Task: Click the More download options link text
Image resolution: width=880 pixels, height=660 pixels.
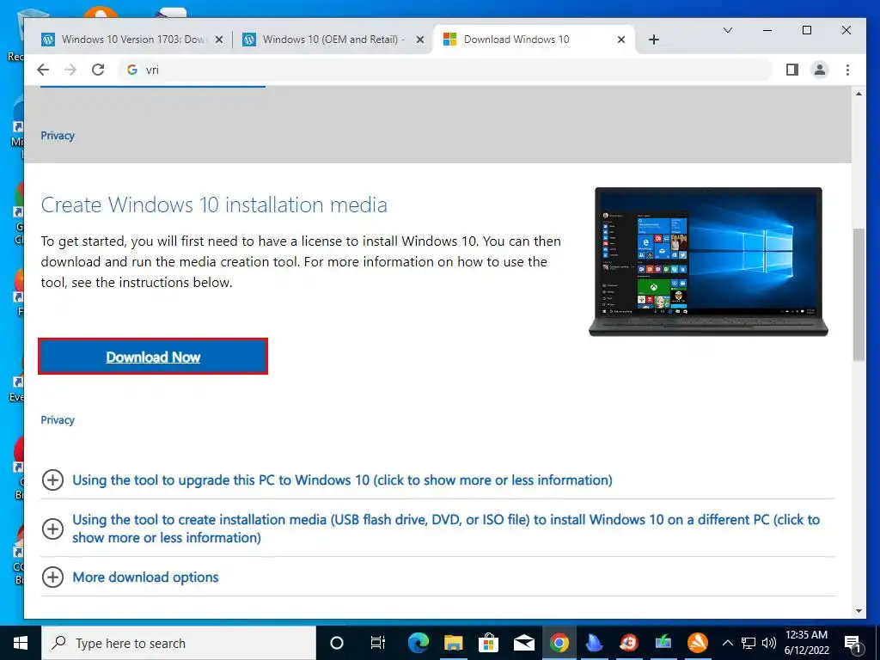Action: coord(145,577)
